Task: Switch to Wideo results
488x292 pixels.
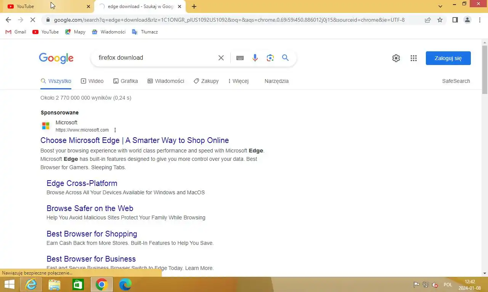Action: pyautogui.click(x=92, y=81)
